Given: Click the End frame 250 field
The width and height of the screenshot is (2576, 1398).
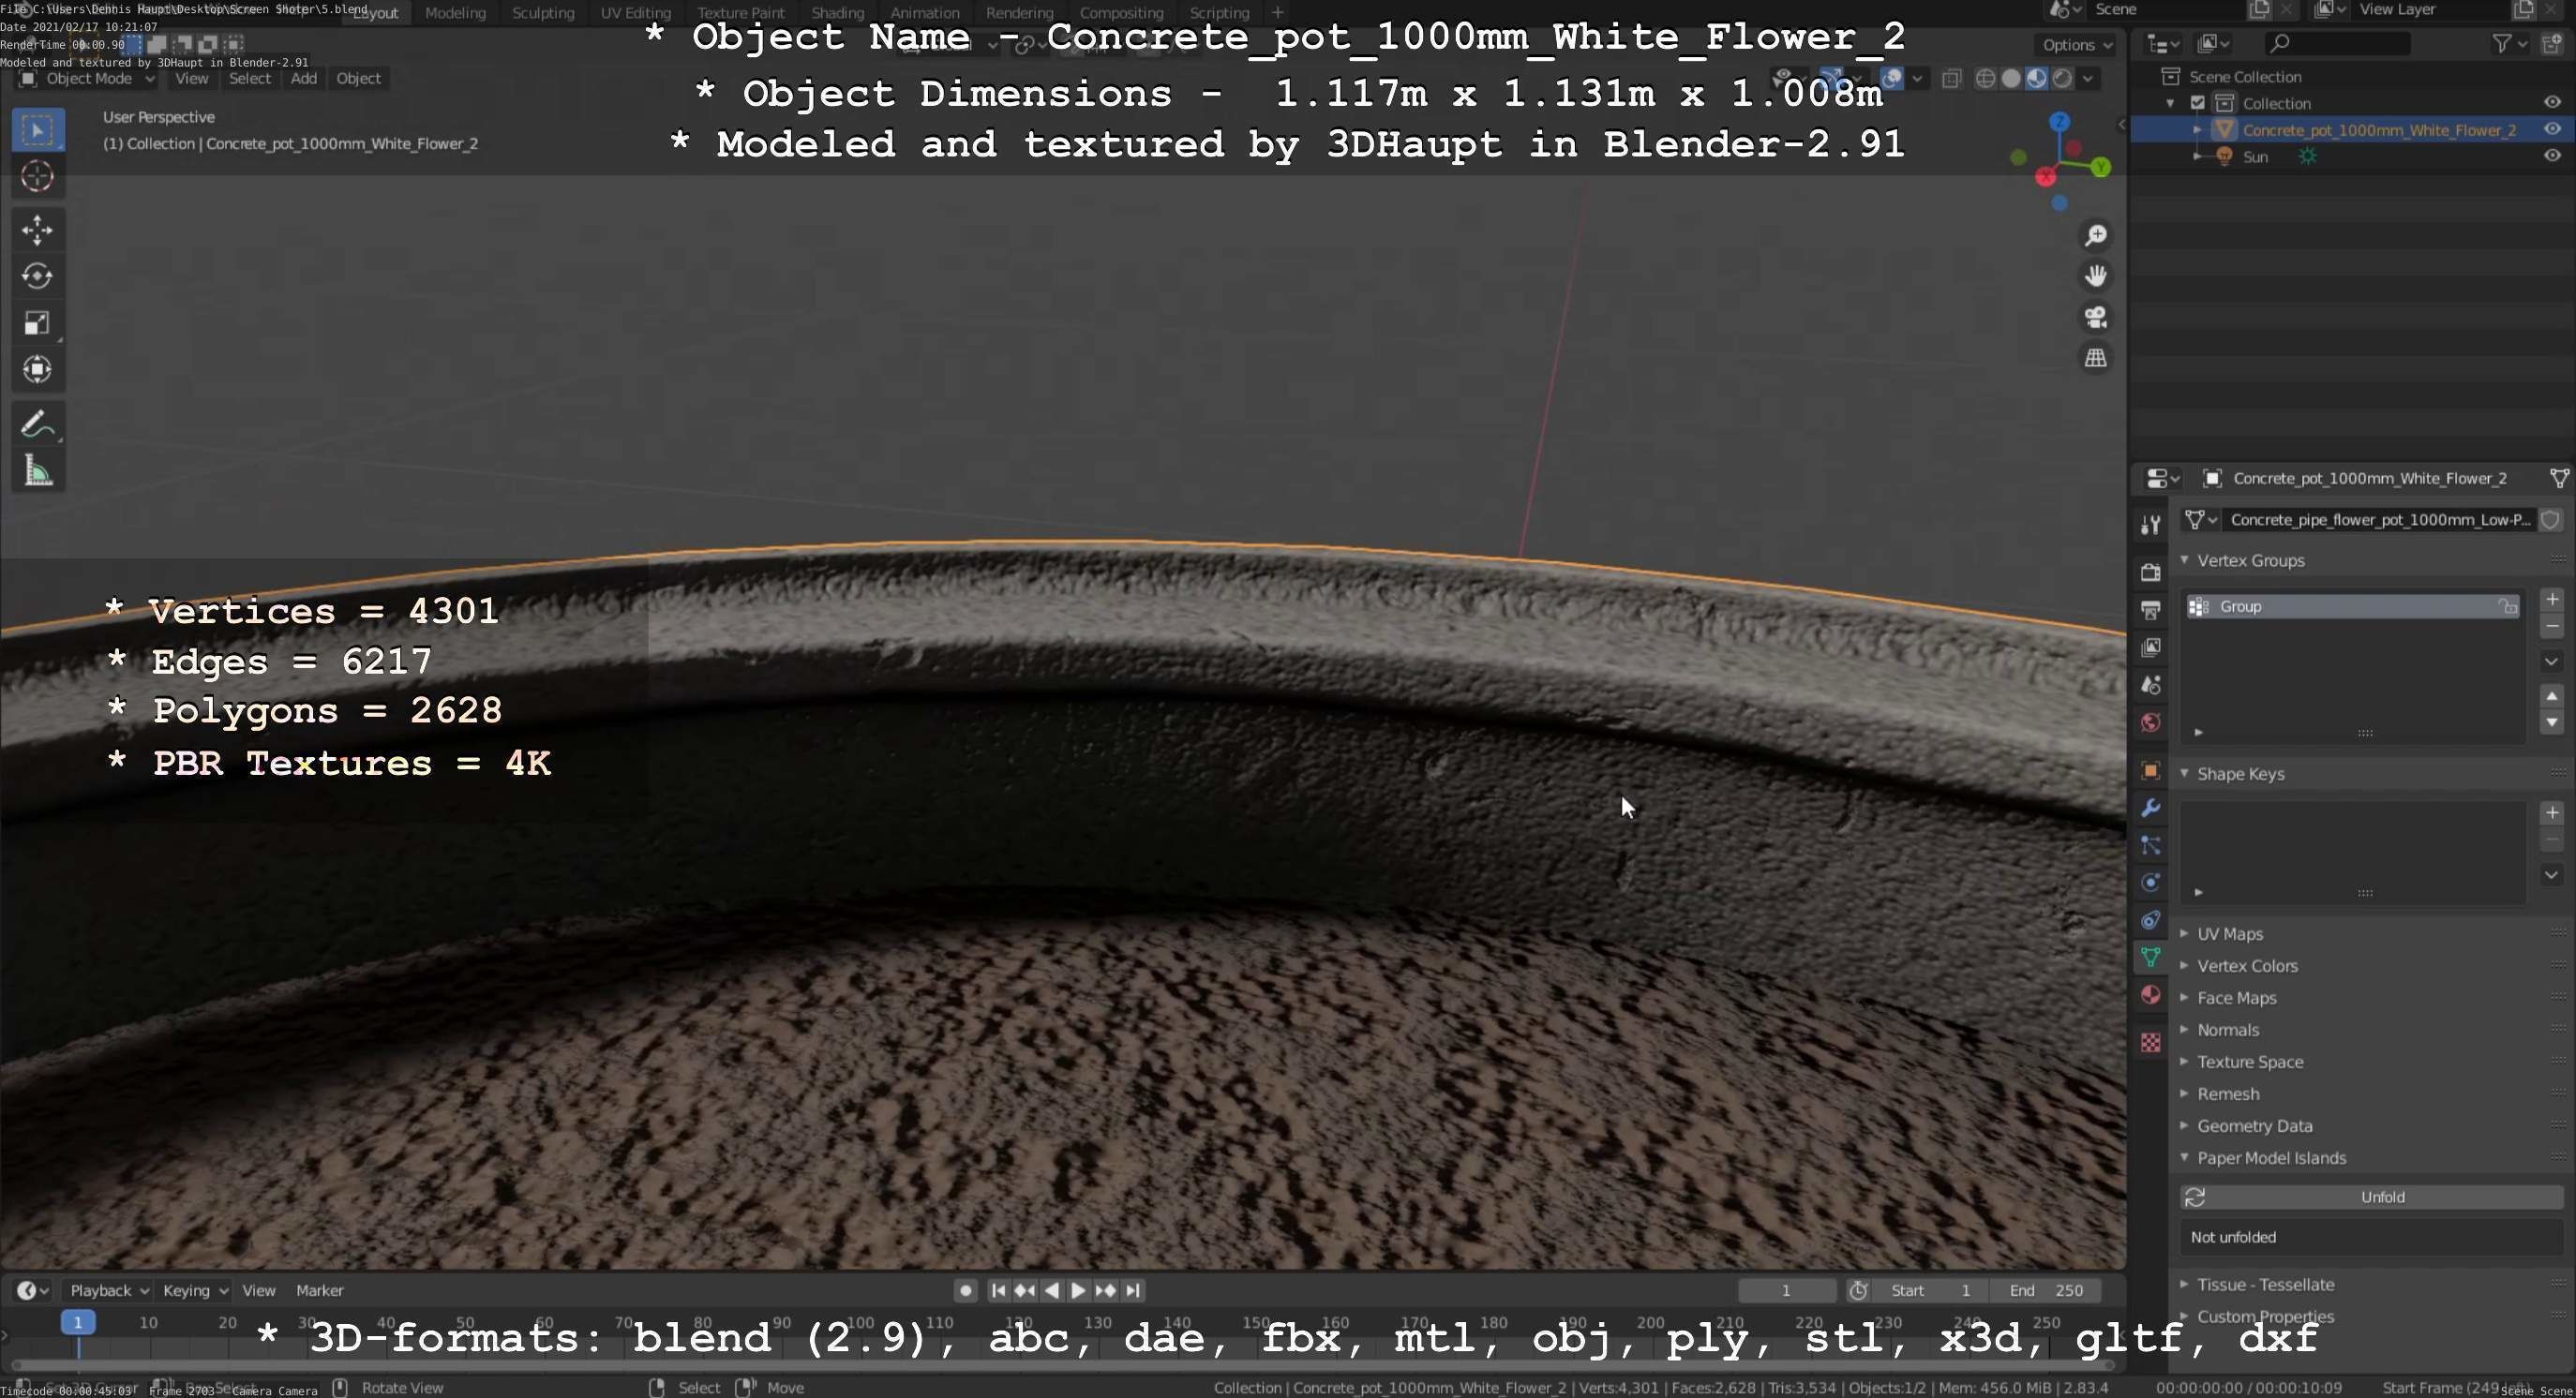Looking at the screenshot, I should (x=2045, y=1290).
